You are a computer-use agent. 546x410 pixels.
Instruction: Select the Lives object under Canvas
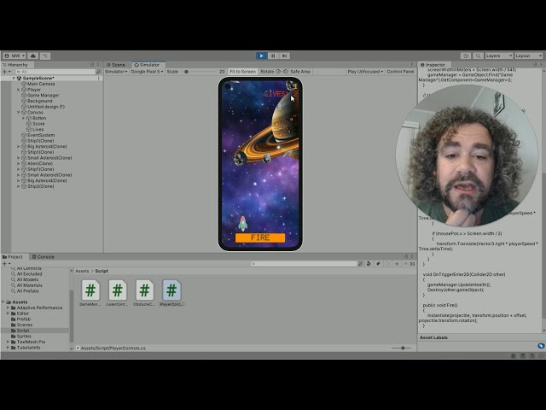tap(38, 129)
